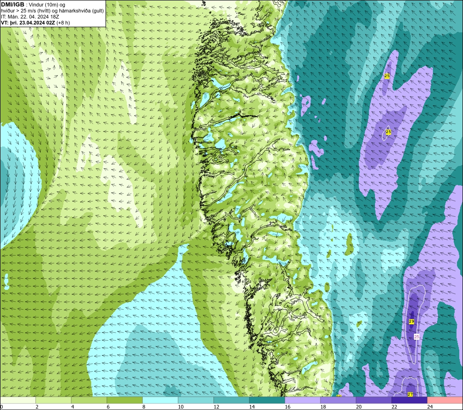
Task: Click the legend scale value "24"
Action: 430,407
